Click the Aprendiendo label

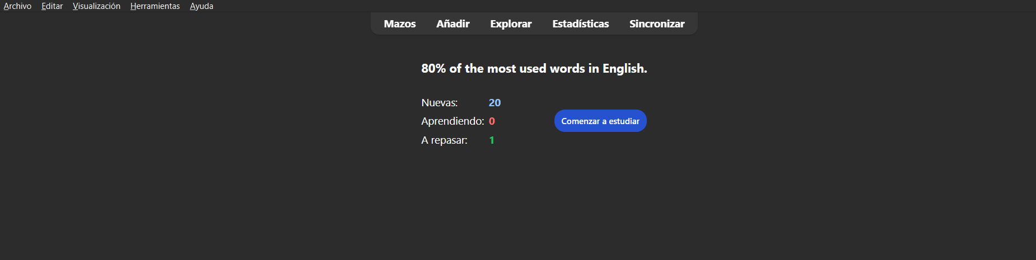pos(452,121)
